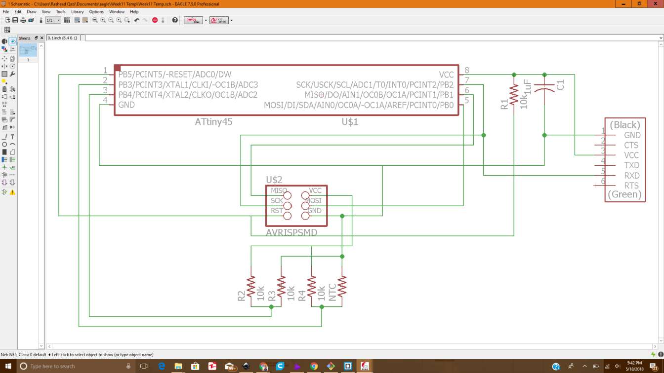This screenshot has width=664, height=373.
Task: Open the CAM processor icon
Action: (31, 20)
